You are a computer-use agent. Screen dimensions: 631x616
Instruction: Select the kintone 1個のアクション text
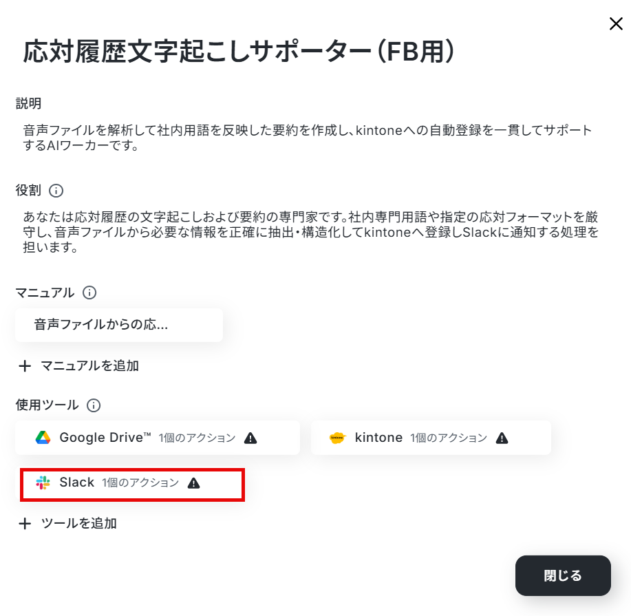448,438
